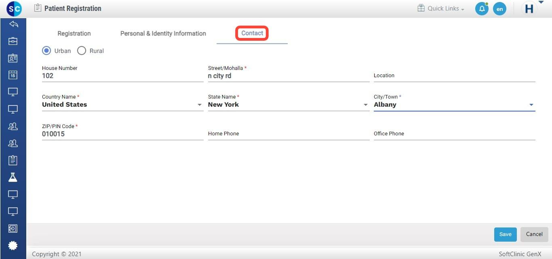The image size is (552, 259).
Task: Open the briefcase icon in the sidebar
Action: point(13,41)
